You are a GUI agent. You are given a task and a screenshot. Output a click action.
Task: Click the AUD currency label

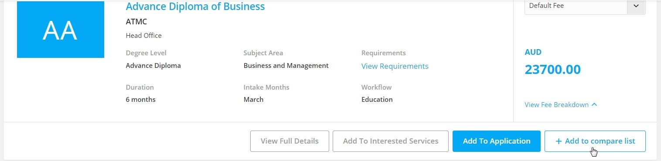click(x=533, y=52)
